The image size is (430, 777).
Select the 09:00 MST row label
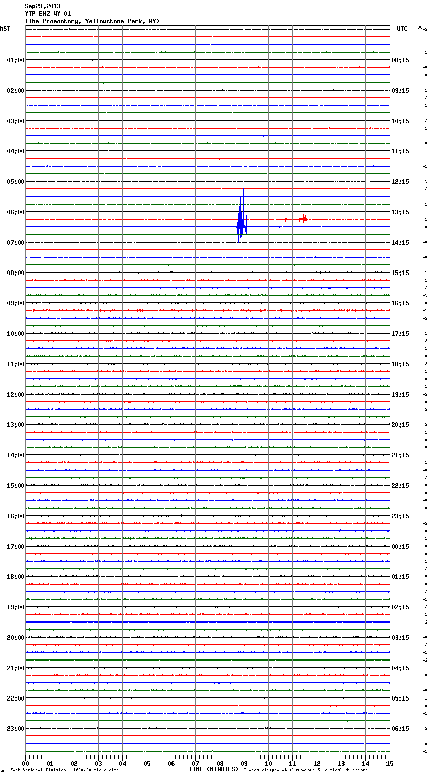click(x=16, y=303)
